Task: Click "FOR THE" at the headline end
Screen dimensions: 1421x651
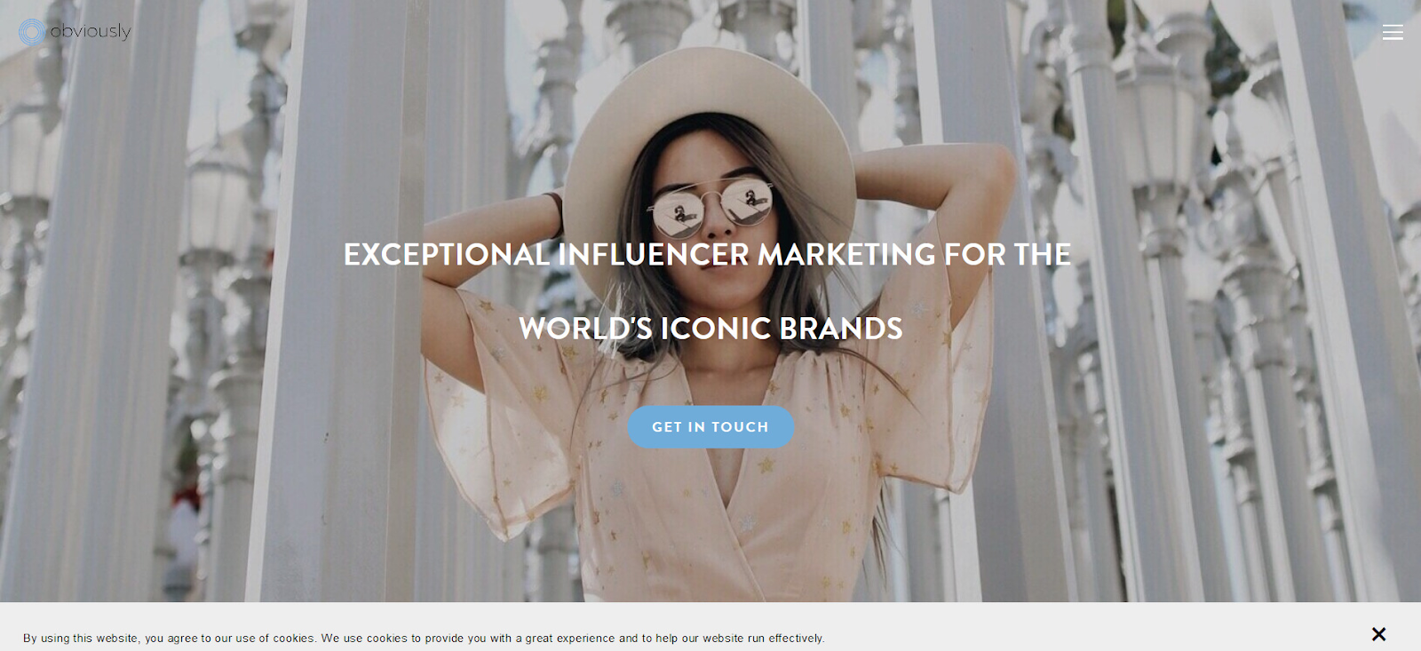Action: coord(1007,255)
